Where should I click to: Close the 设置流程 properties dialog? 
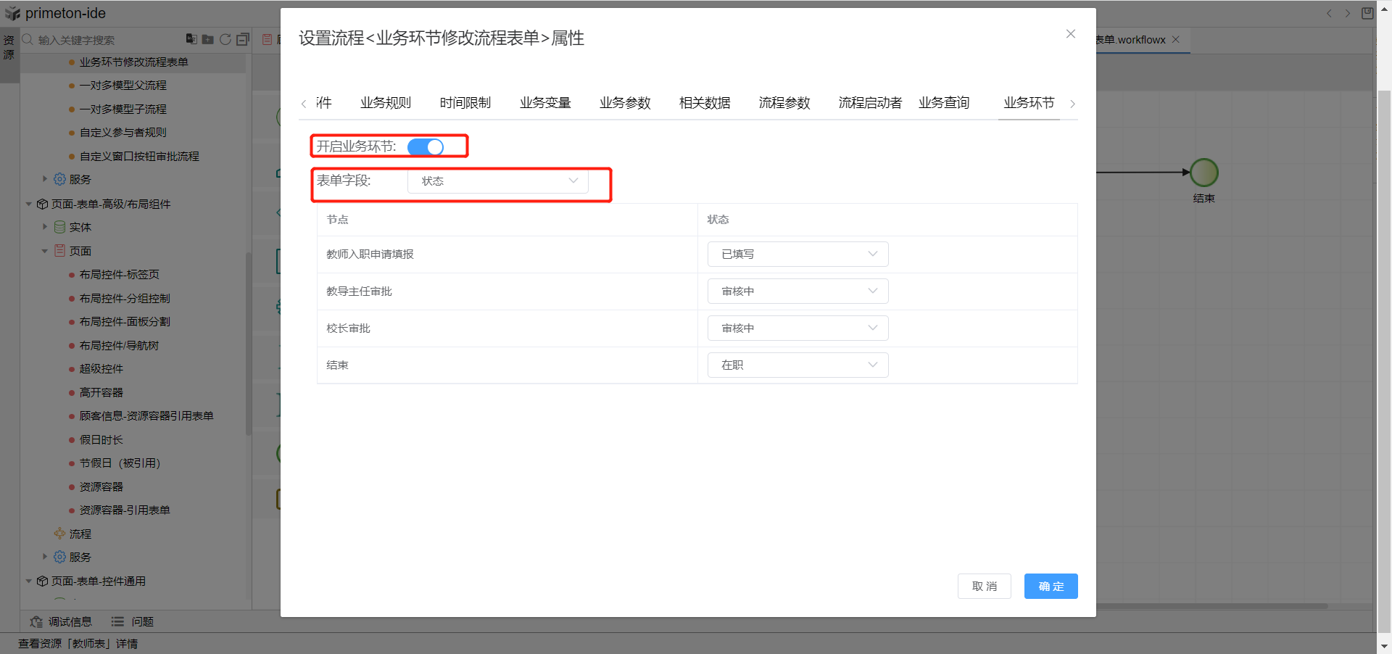[1070, 34]
